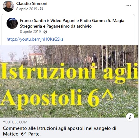Click Claudio Simeoni's profile picture
The height and width of the screenshot is (138, 139).
pyautogui.click(x=8, y=6)
